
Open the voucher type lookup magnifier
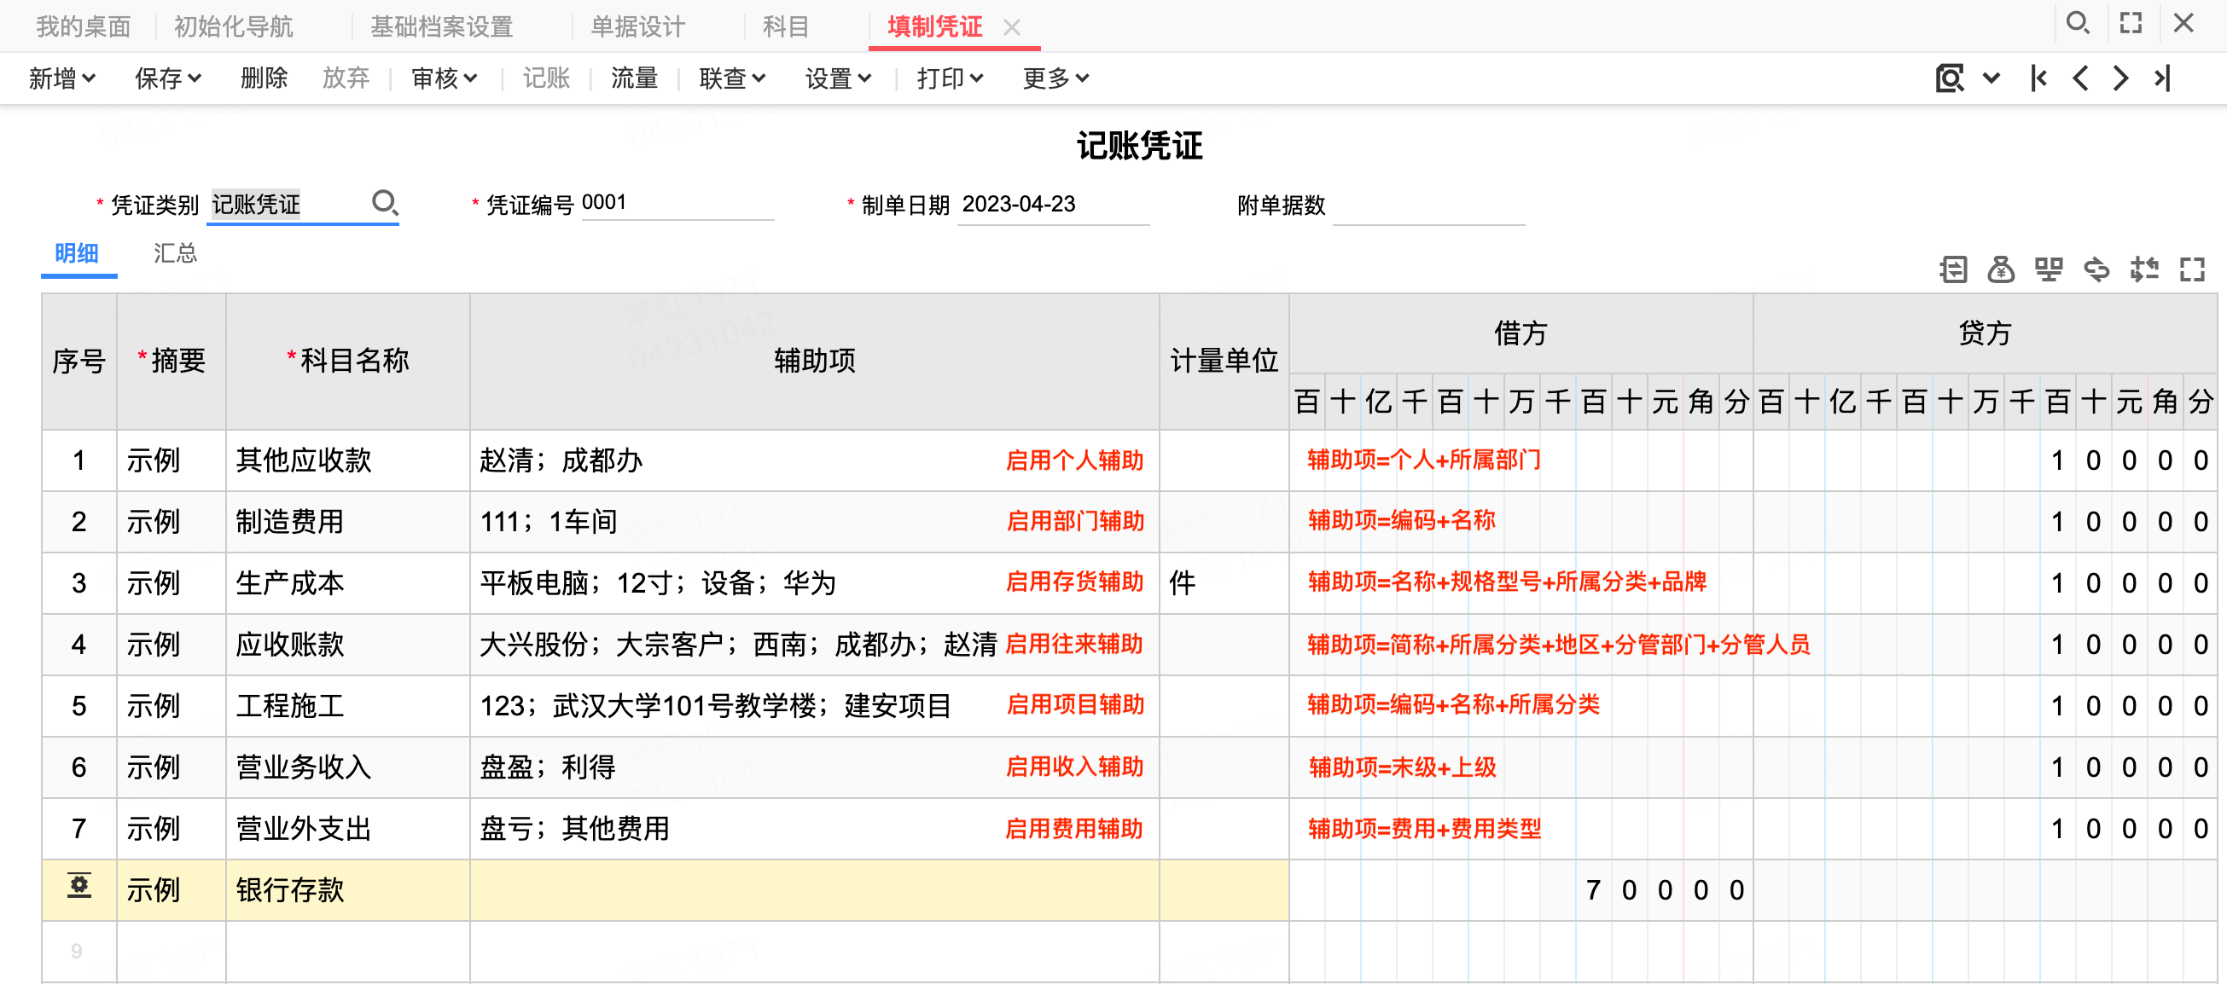(x=384, y=204)
